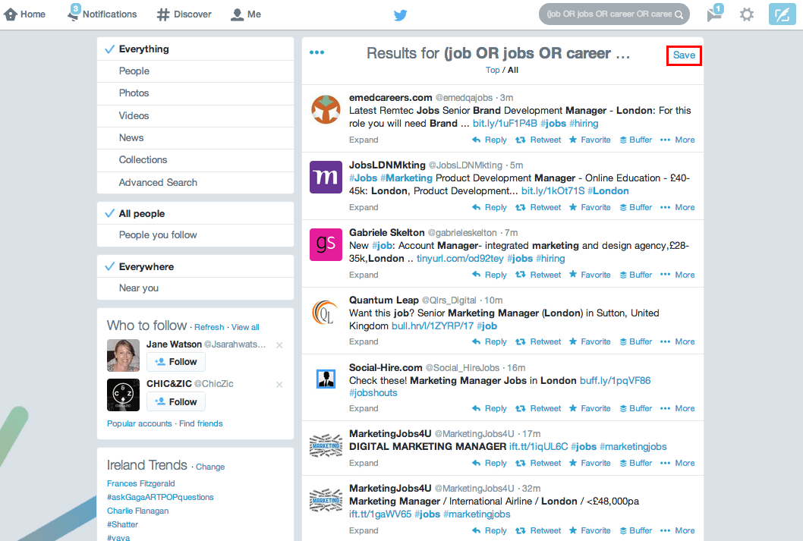This screenshot has width=803, height=541.
Task: Reply to the Quantum Leap tweet
Action: coord(490,341)
